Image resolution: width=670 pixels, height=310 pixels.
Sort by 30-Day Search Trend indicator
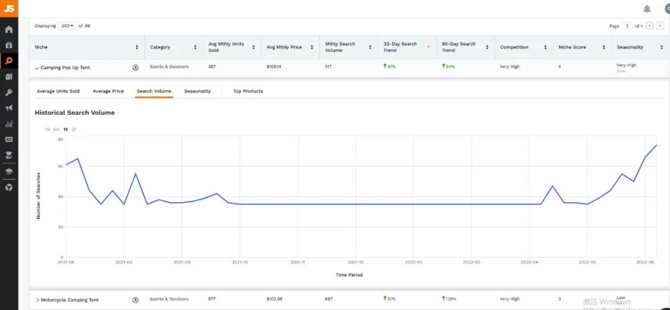[429, 47]
